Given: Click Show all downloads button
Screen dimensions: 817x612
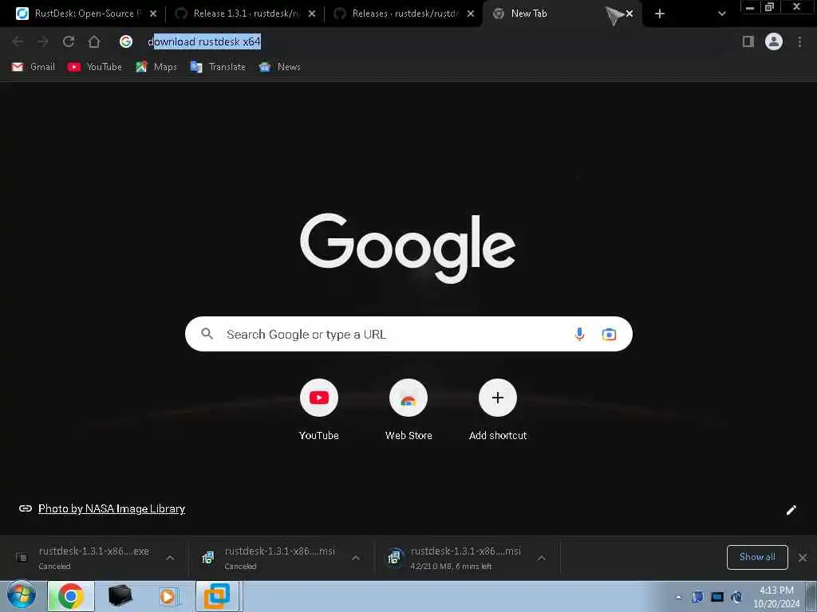Looking at the screenshot, I should click(x=757, y=557).
